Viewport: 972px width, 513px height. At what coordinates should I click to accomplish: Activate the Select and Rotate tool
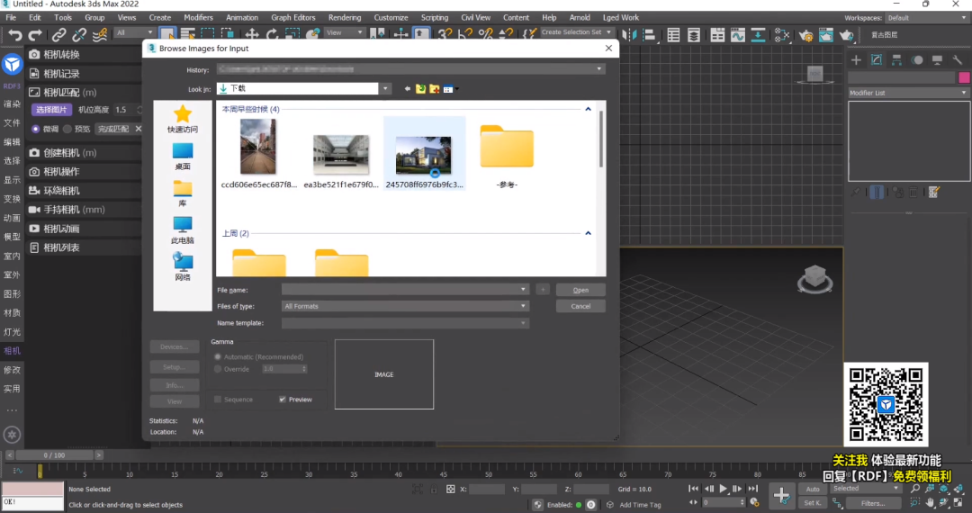click(x=272, y=34)
